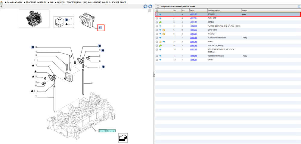The height and width of the screenshot is (144, 301).
Task: Click the panel icon right of the checkbox bar
Action: pyautogui.click(x=299, y=6)
